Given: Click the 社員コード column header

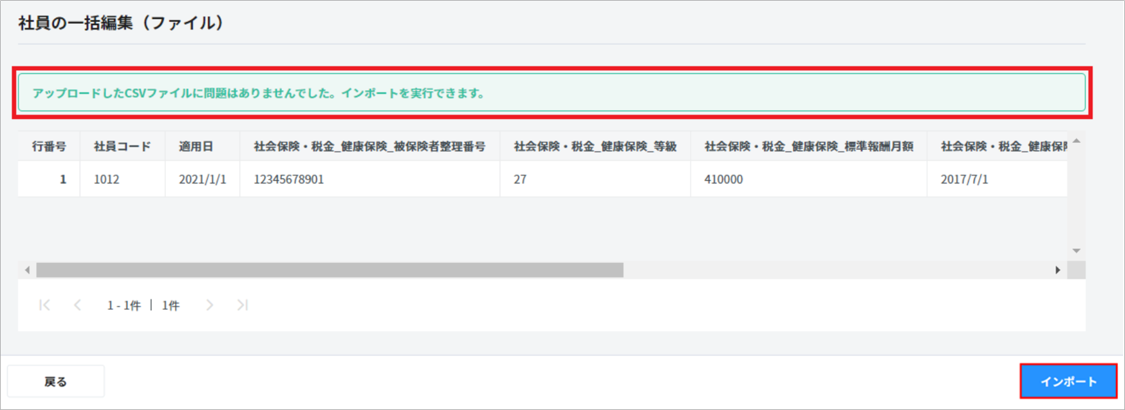Looking at the screenshot, I should click(x=122, y=147).
